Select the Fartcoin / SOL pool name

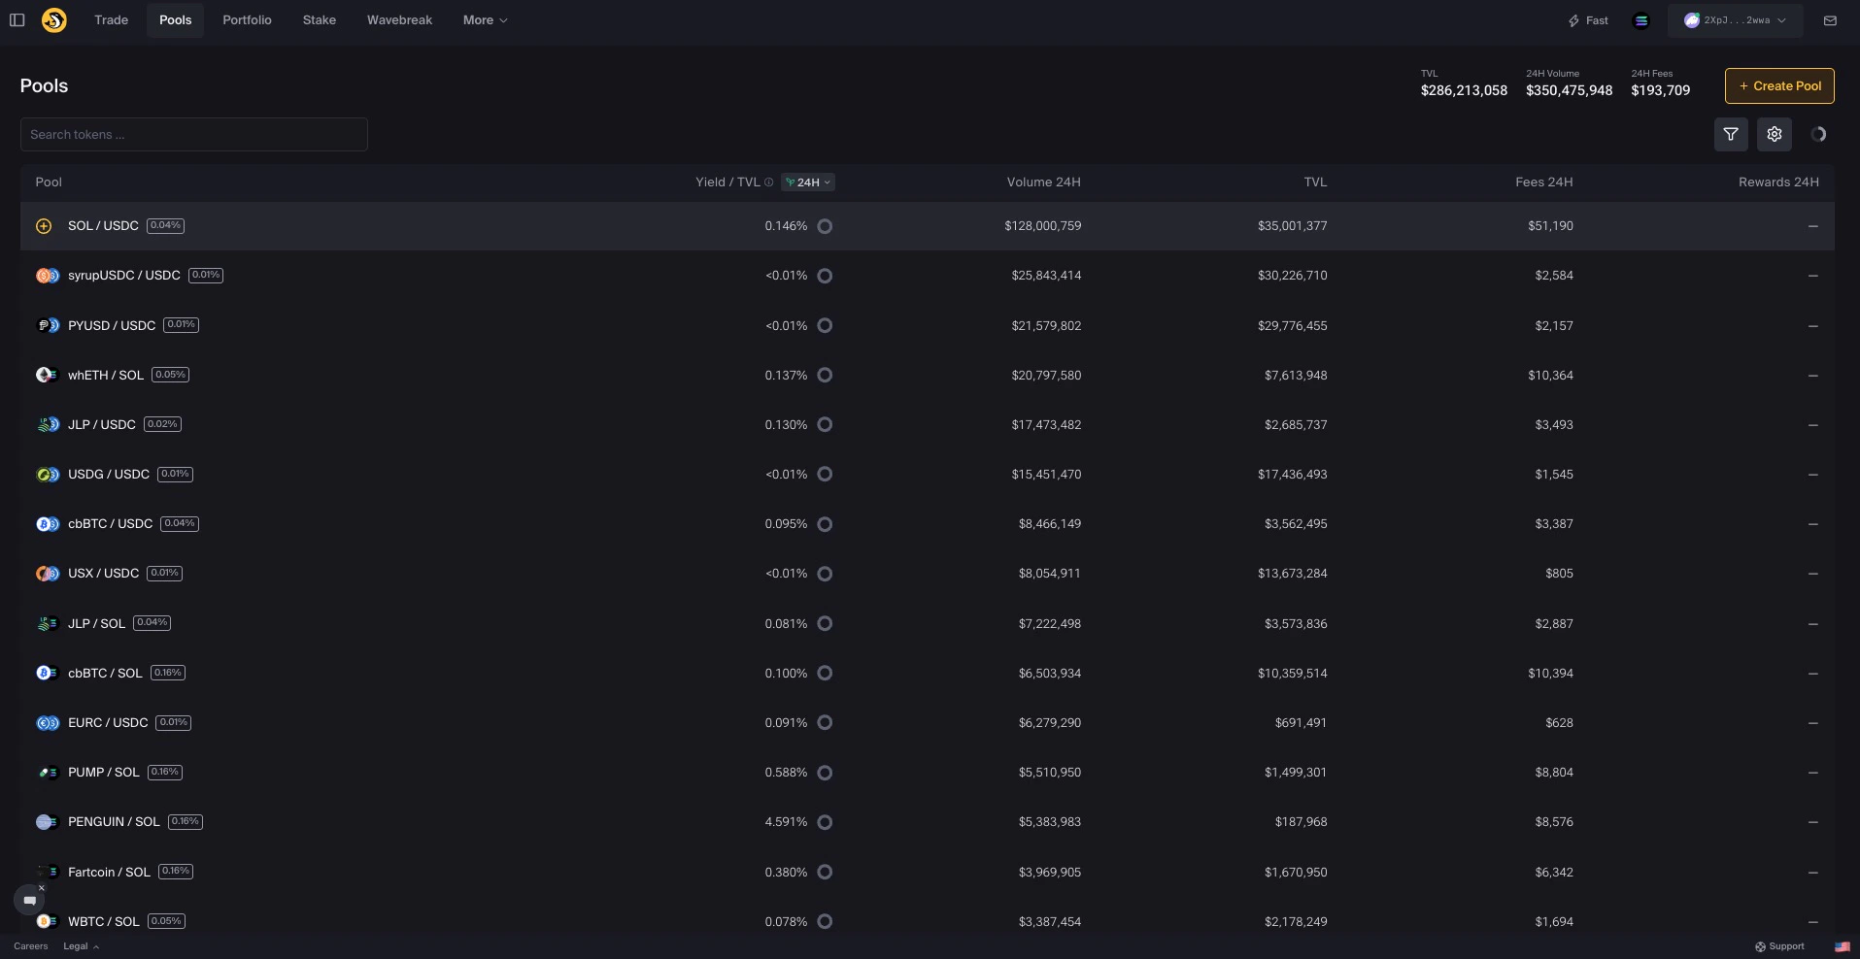tap(109, 872)
